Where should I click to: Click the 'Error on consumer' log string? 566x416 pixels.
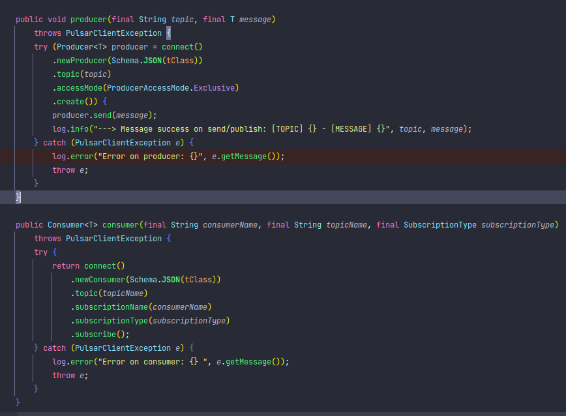(153, 362)
